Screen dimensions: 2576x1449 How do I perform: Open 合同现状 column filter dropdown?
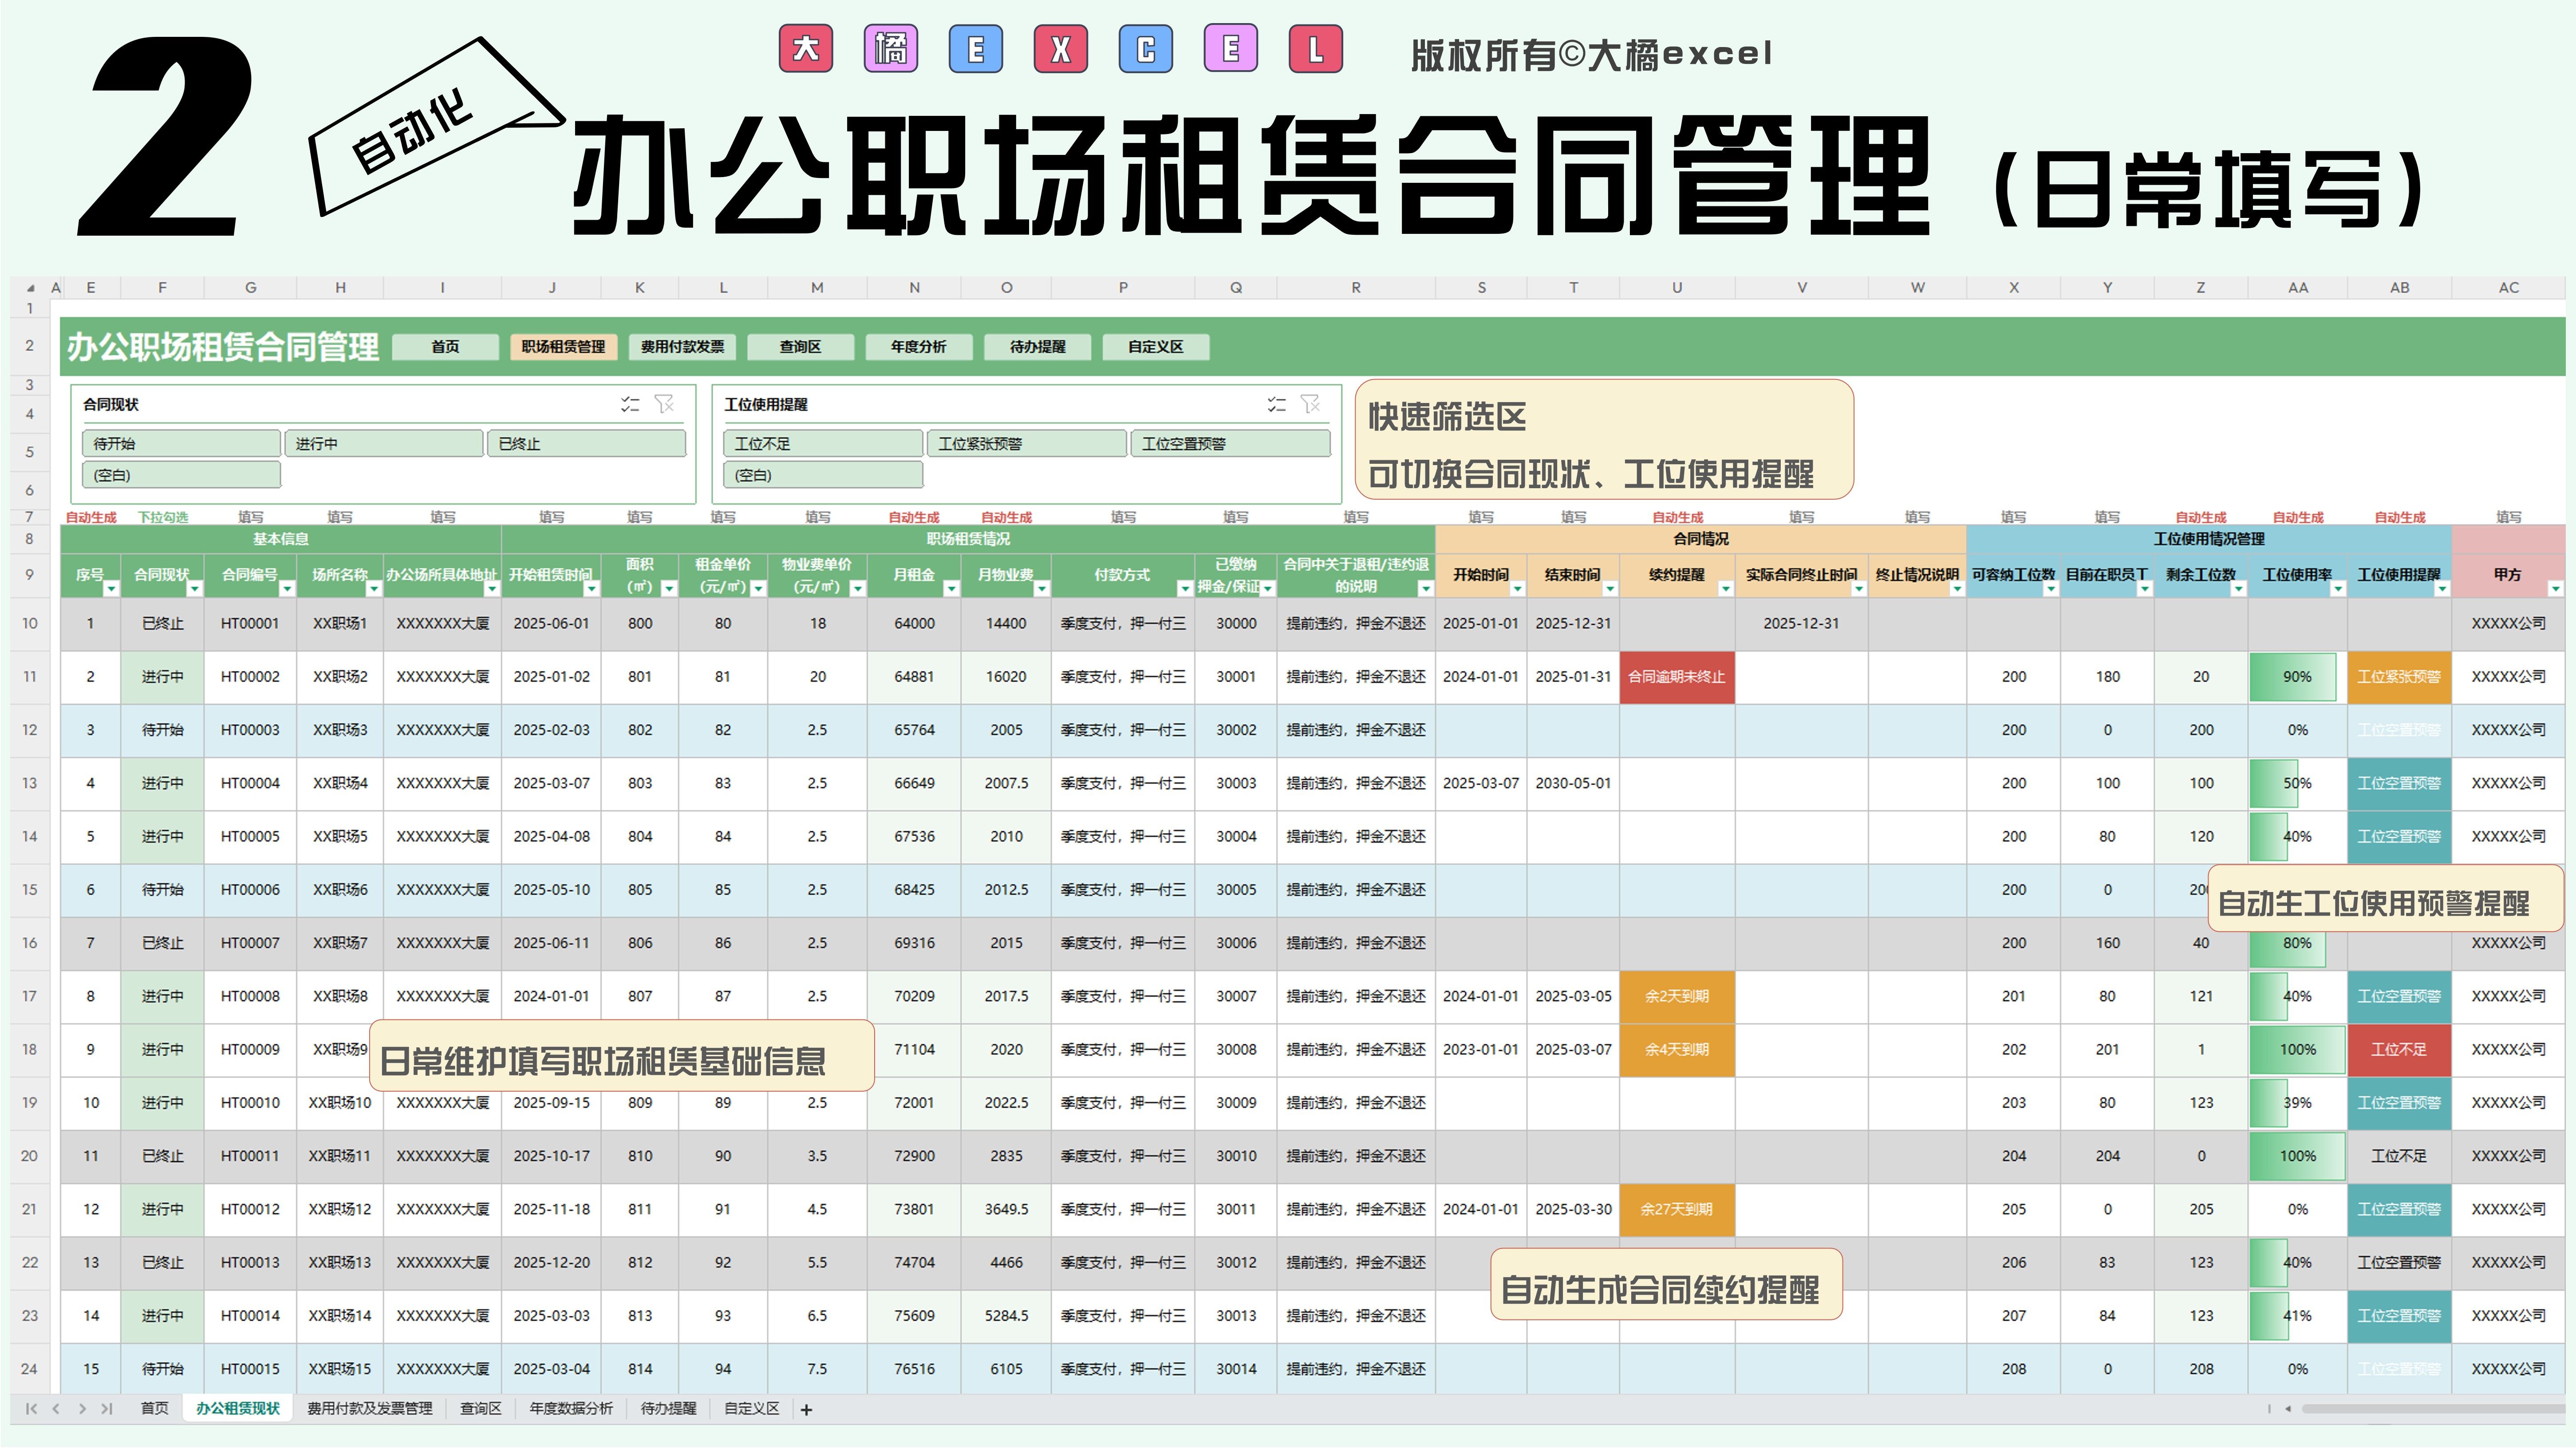tap(194, 589)
